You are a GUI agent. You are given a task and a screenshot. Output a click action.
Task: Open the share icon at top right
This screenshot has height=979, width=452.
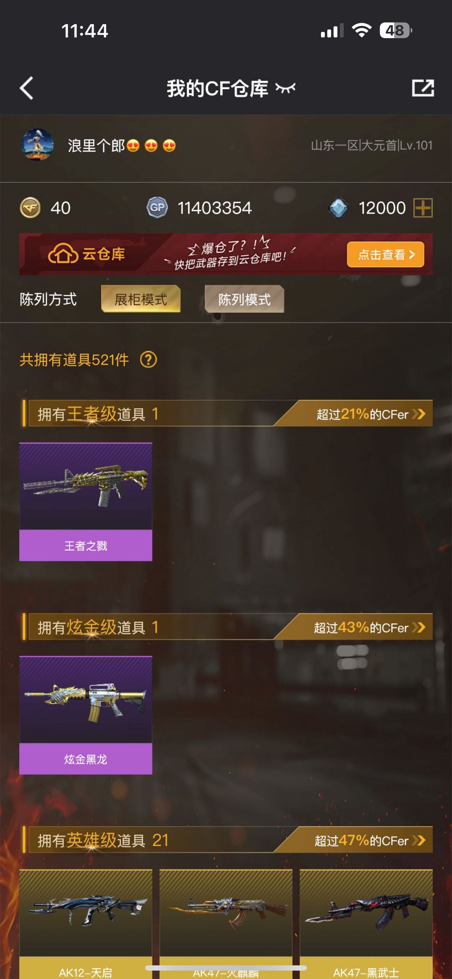tap(423, 88)
